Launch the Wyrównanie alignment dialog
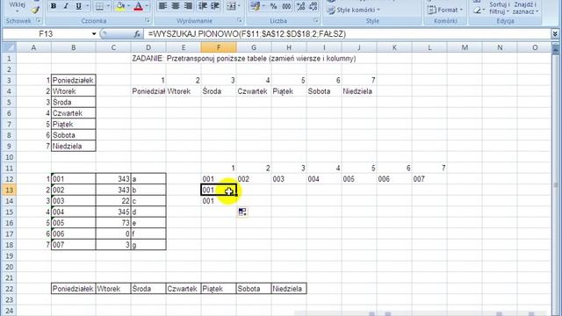This screenshot has height=316, width=562. [x=240, y=21]
